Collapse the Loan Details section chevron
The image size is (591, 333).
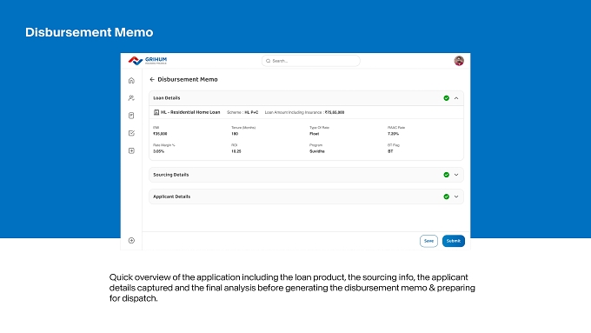tap(456, 98)
